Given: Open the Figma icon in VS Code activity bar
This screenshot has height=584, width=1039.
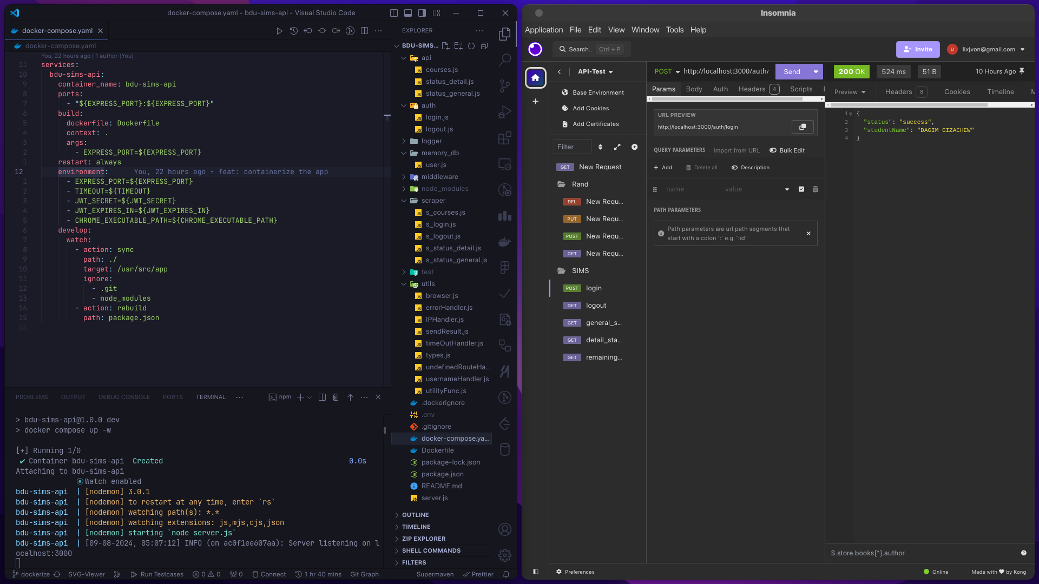Looking at the screenshot, I should pyautogui.click(x=504, y=267).
